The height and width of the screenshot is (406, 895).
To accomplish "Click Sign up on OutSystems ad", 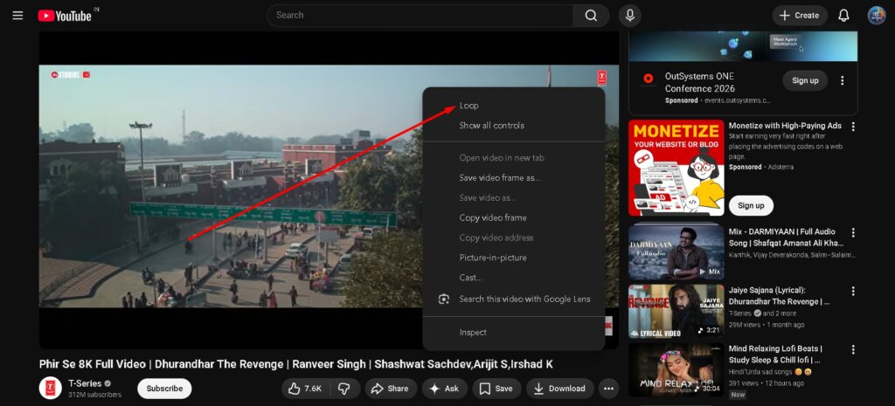I will (805, 80).
